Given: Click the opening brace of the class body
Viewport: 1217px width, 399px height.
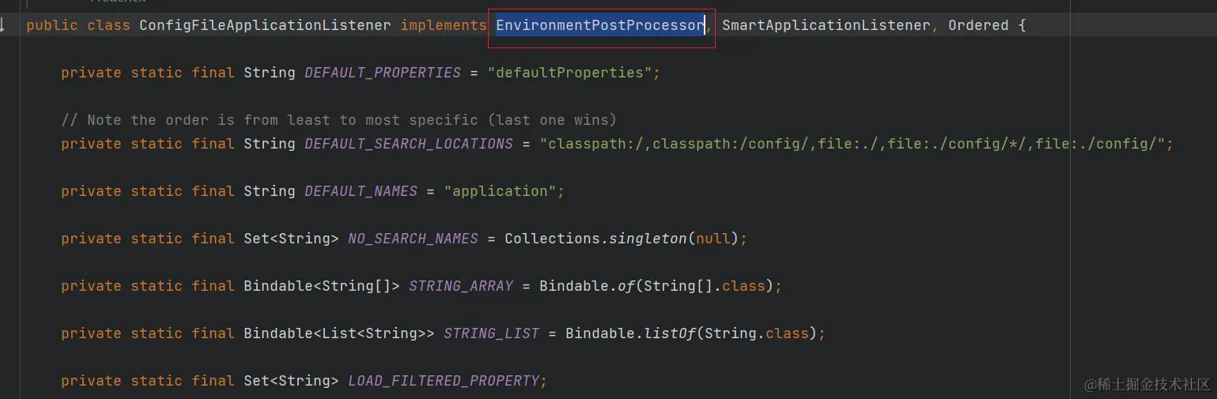Looking at the screenshot, I should tap(1022, 25).
